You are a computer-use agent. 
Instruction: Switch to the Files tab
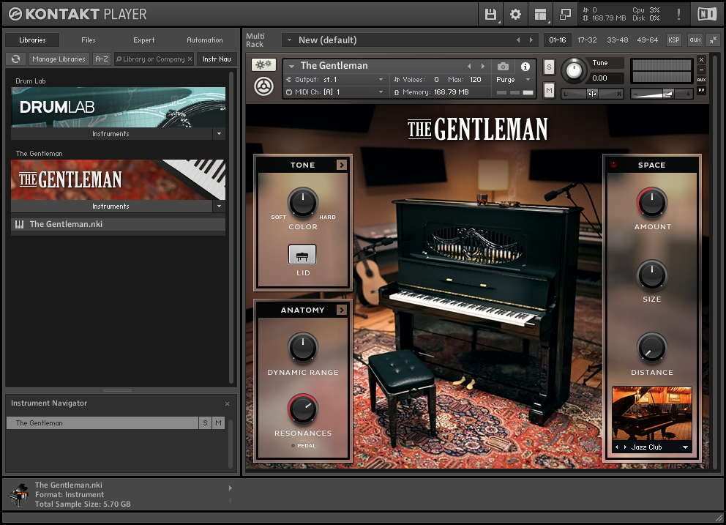pyautogui.click(x=89, y=40)
